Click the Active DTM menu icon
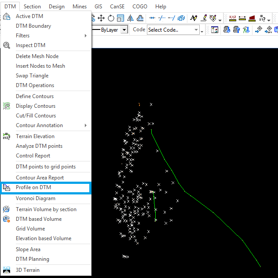Screen dimensions: 278x278 [x=7, y=16]
